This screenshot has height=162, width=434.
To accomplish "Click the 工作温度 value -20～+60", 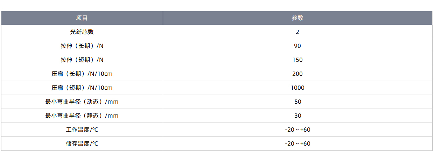I will click(x=297, y=130).
